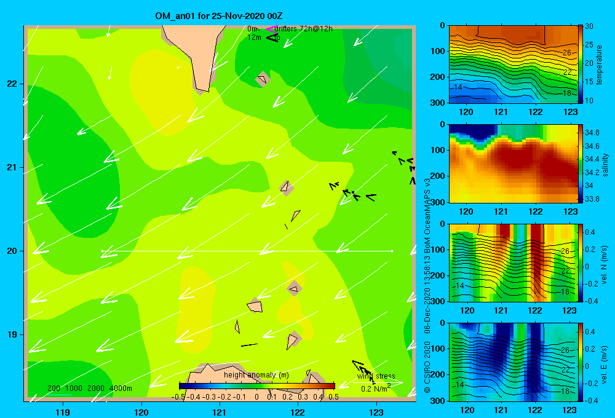The width and height of the screenshot is (615, 418).
Task: Click the magenta drifter arrow in the legend
Action: tap(271, 29)
